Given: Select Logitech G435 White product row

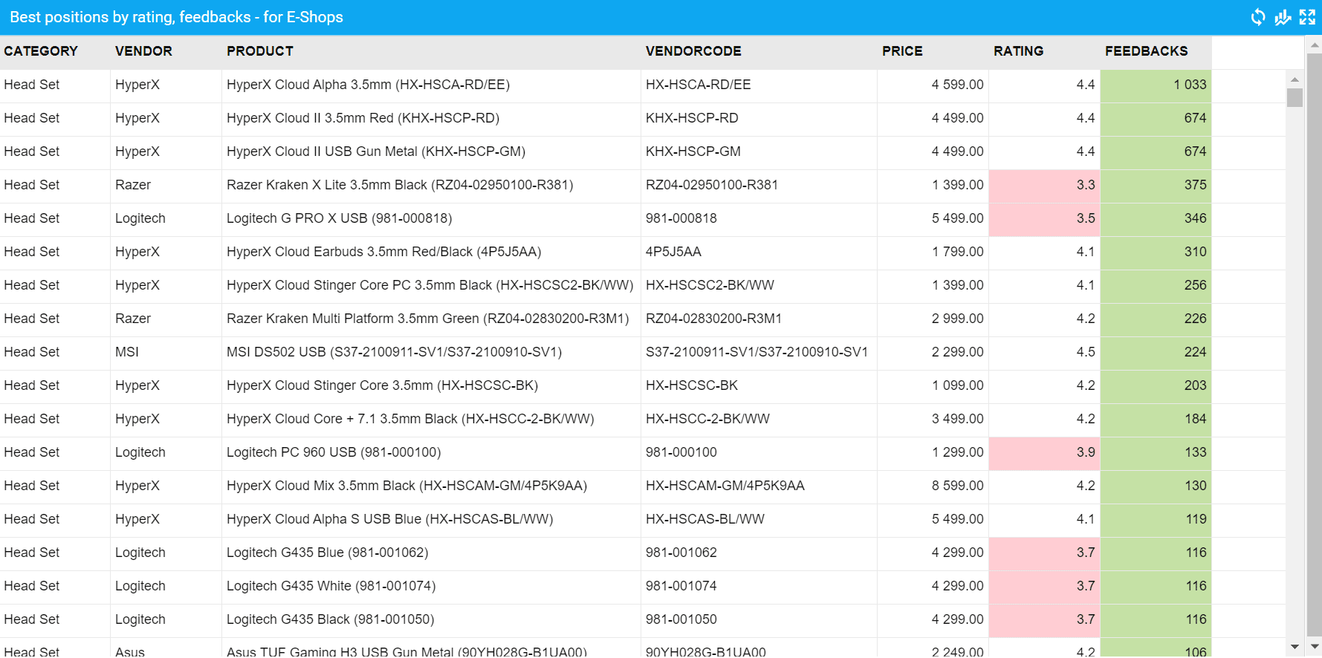Looking at the screenshot, I should coord(331,586).
